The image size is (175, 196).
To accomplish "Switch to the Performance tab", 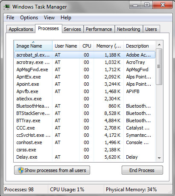I will (x=99, y=29).
